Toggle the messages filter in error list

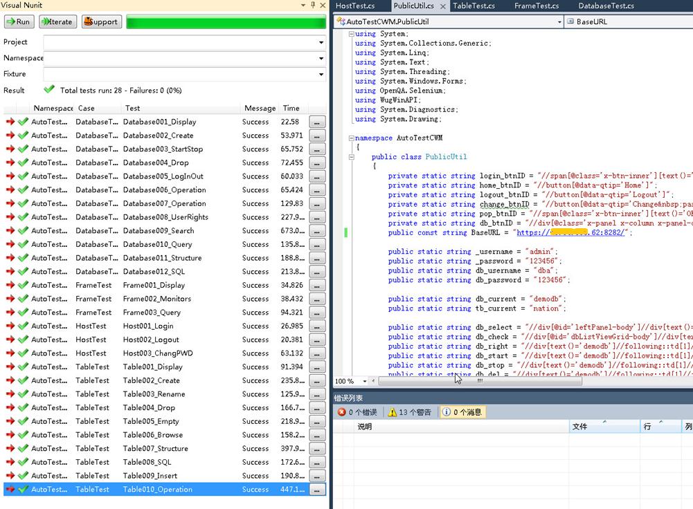[462, 412]
